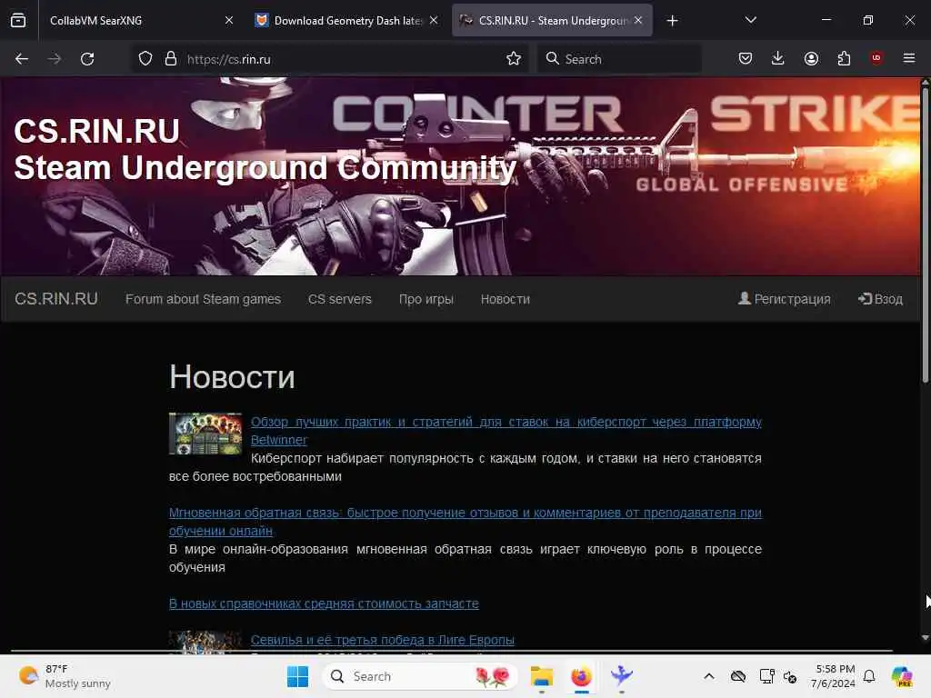931x698 pixels.
Task: Close the Download Geometry Dash tab
Action: click(434, 20)
